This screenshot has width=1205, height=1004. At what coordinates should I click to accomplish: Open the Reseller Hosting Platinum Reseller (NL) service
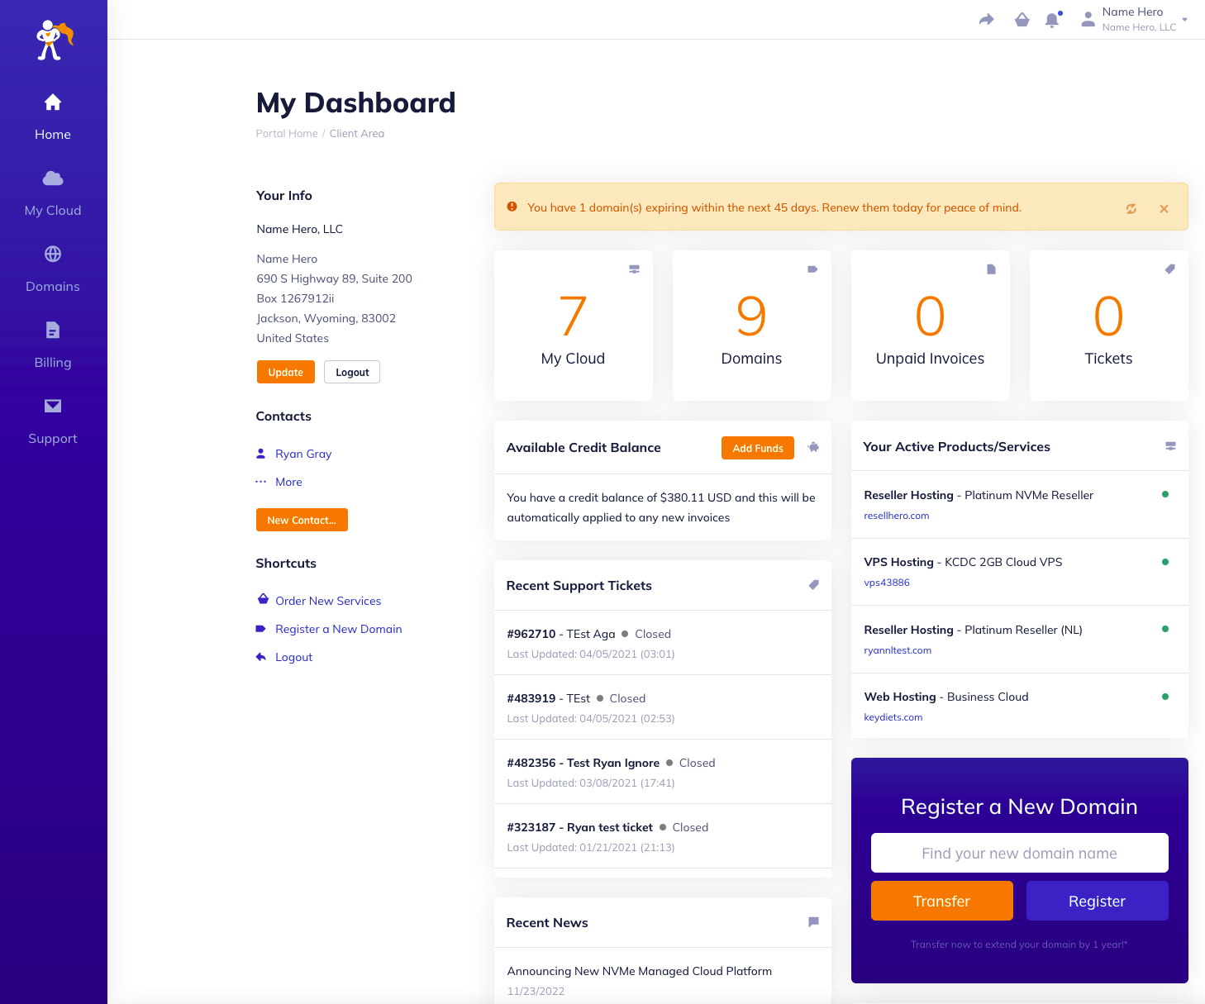[1020, 640]
